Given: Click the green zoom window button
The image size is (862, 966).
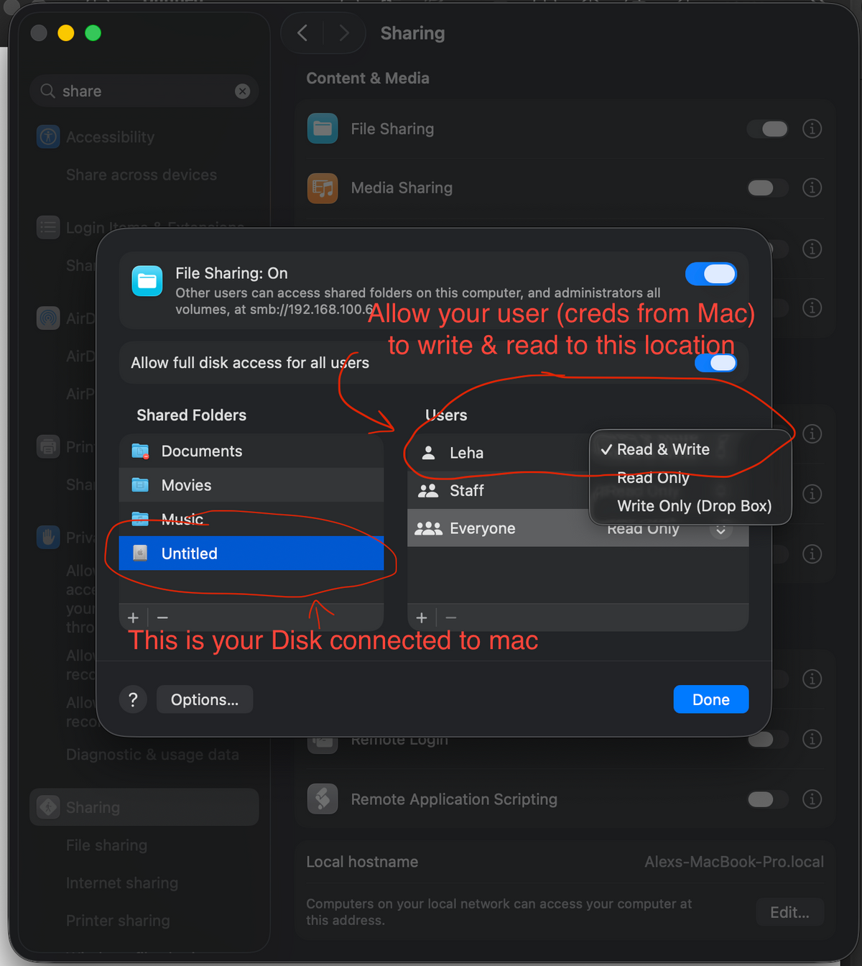Looking at the screenshot, I should [x=93, y=33].
